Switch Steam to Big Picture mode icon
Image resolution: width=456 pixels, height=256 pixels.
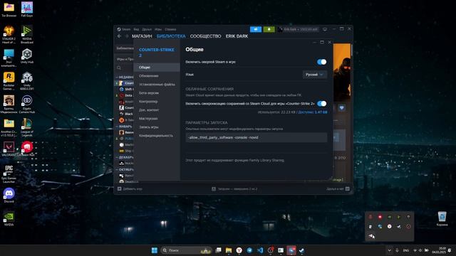point(325,29)
